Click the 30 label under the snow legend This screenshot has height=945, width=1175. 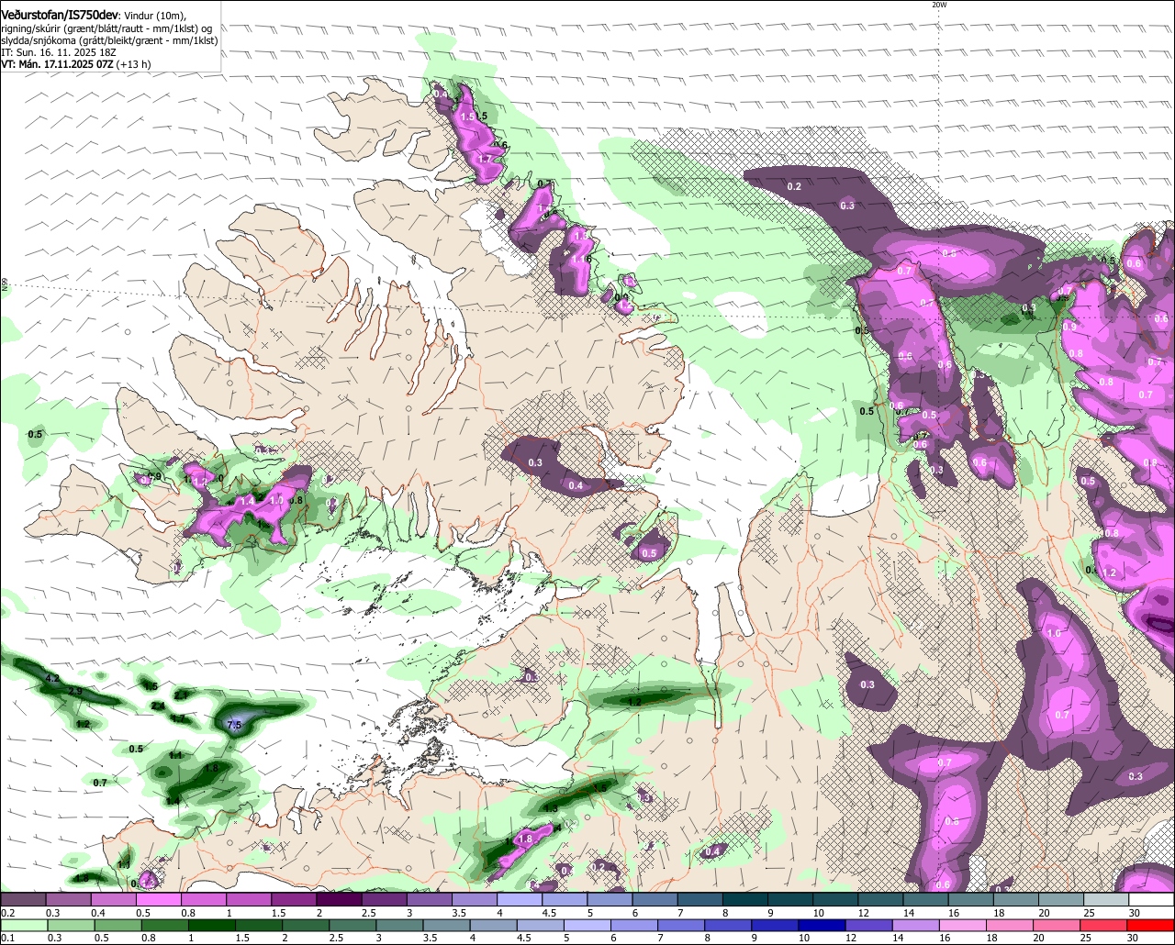(1135, 913)
